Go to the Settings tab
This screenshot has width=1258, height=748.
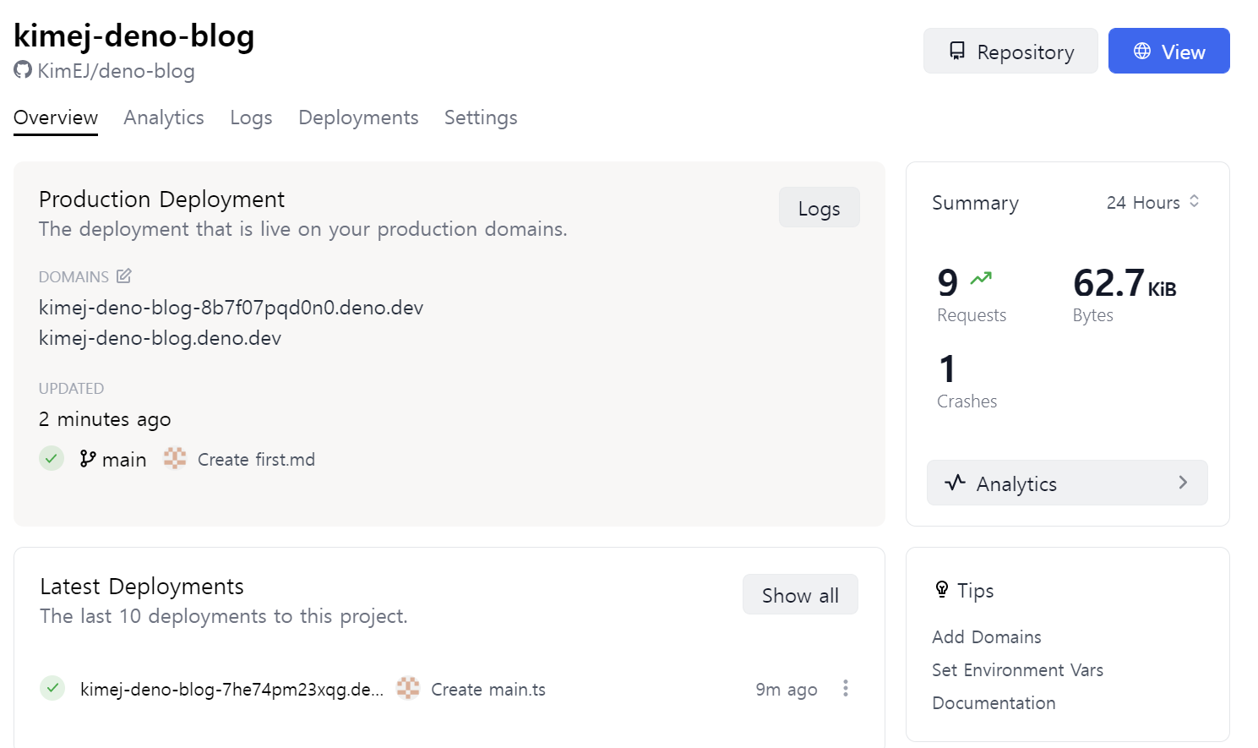coord(481,117)
